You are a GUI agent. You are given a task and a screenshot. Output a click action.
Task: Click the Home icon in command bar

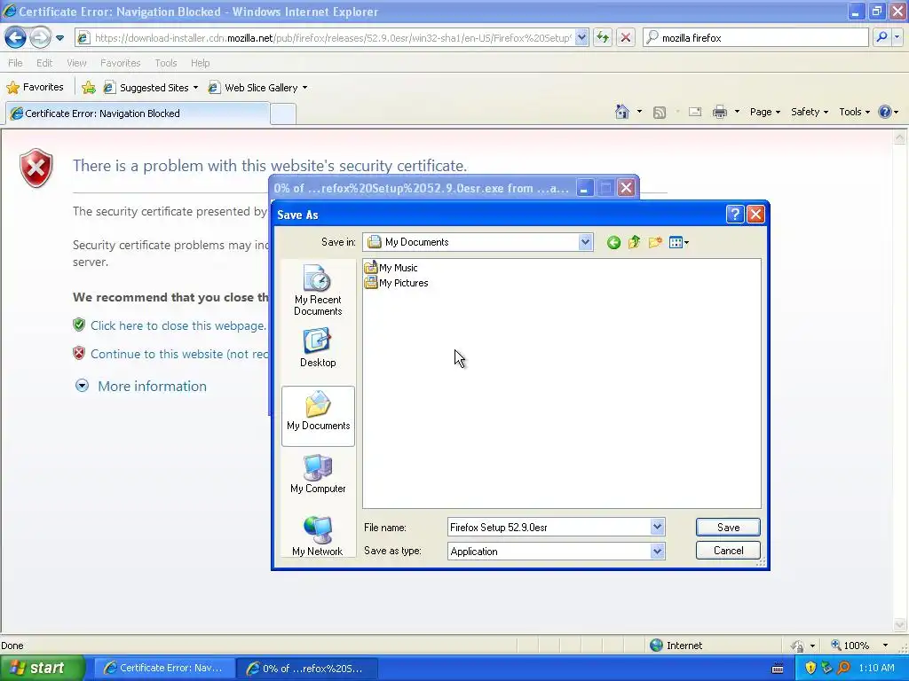[x=622, y=112]
